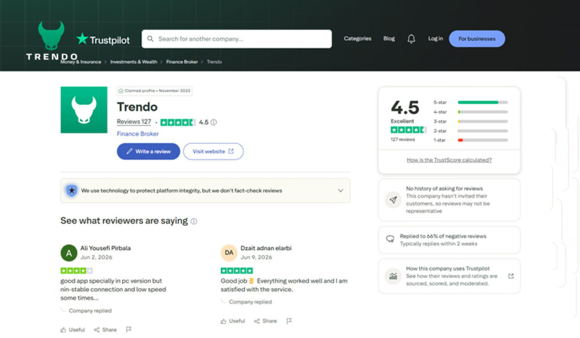Filter by 1-star rating bar
Viewport: 580px width, 338px height.
click(471, 140)
